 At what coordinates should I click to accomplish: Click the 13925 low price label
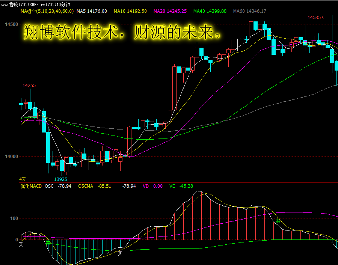coord(60,179)
